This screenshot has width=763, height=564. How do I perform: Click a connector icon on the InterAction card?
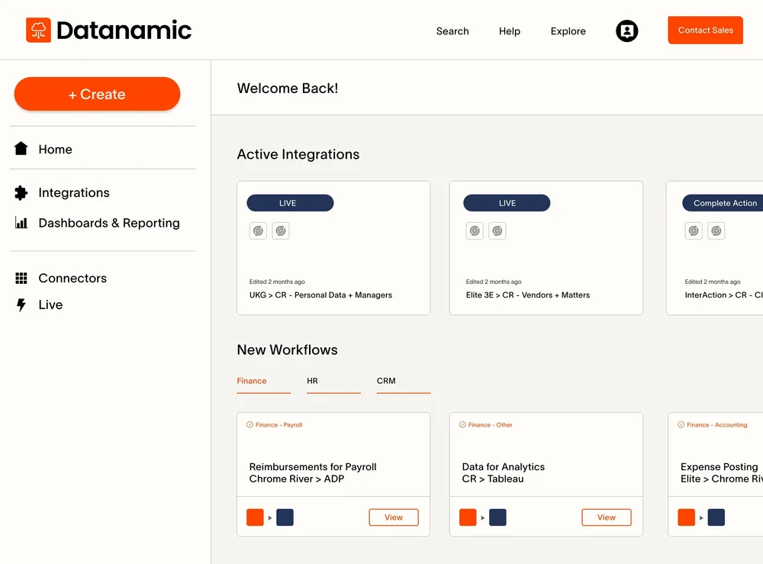[694, 230]
